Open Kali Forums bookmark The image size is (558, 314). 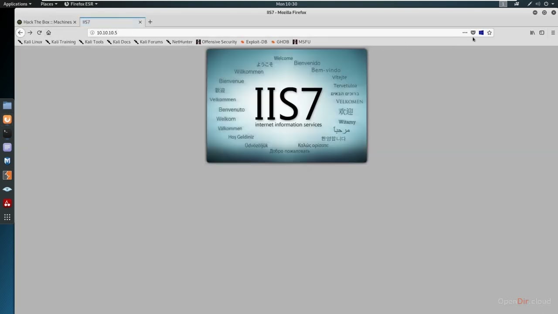tap(148, 42)
